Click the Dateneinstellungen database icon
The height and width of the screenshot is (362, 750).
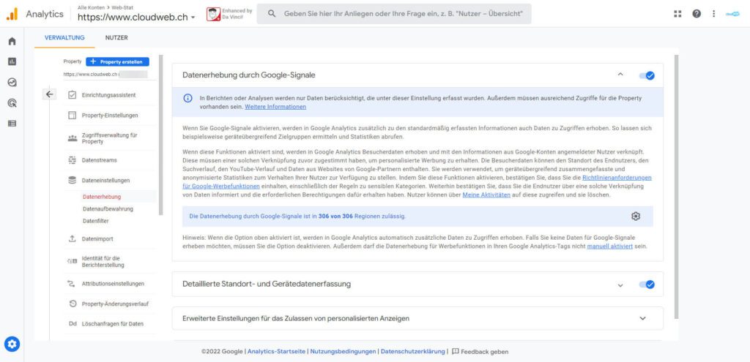pyautogui.click(x=73, y=181)
